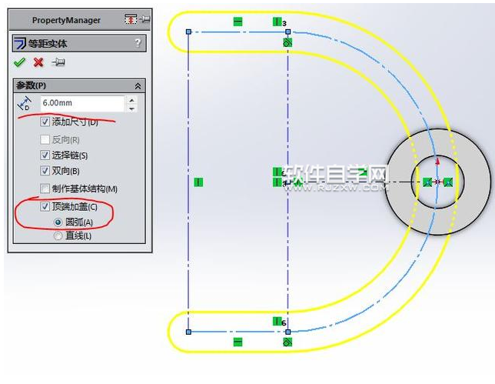Choose the 直线 radio option

[58, 235]
